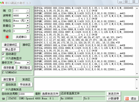Image resolution: width=139 pixels, height=102 pixels.
Task: Click the 清空重填 button
Action: pos(9,79)
